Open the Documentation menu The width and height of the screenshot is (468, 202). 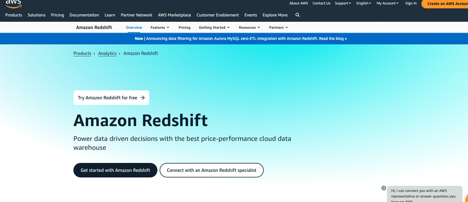84,15
